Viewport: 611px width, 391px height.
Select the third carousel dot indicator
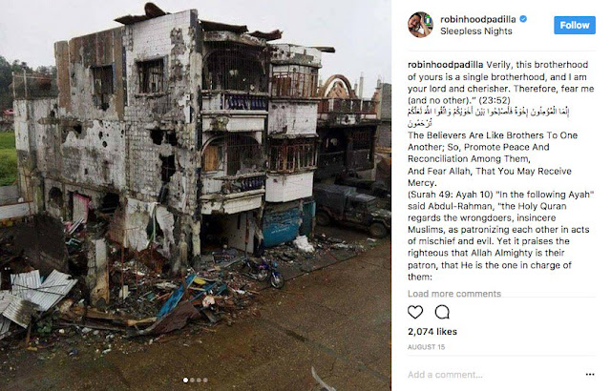click(x=199, y=381)
